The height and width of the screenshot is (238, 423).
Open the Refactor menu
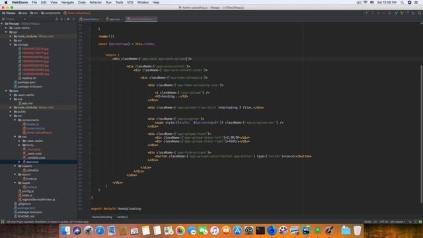click(95, 3)
